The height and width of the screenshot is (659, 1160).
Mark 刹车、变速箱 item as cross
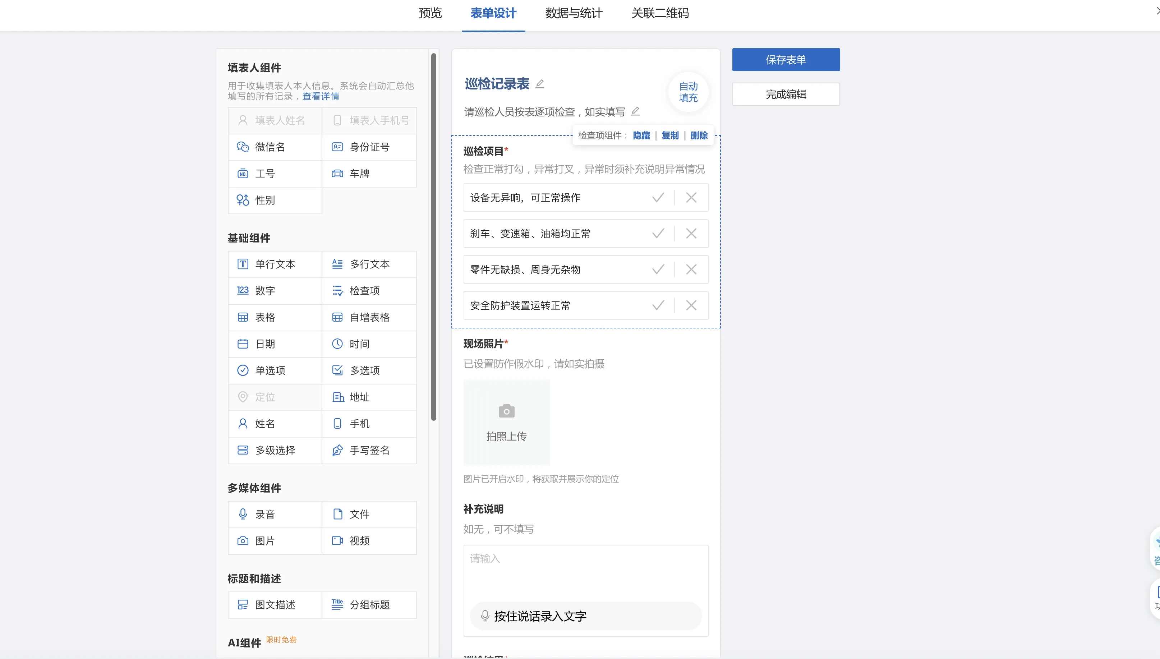691,234
